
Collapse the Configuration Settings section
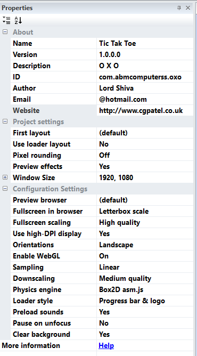pyautogui.click(x=5, y=189)
